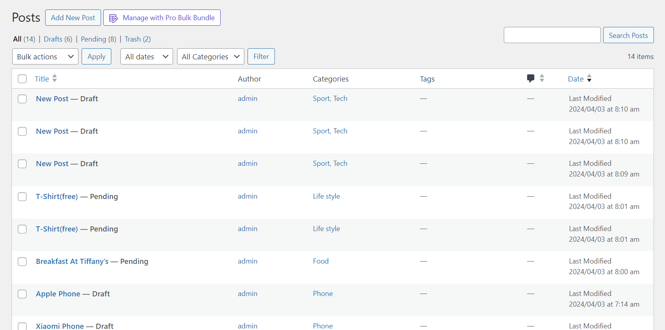Filter by the Food category link

click(321, 261)
